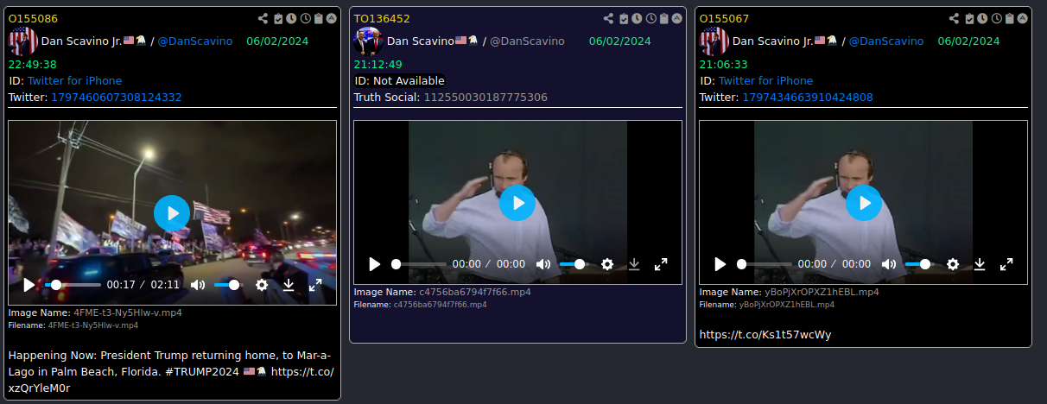Click Dan Scavino avatar on card O155067
Image resolution: width=1047 pixels, height=404 pixels.
click(714, 41)
